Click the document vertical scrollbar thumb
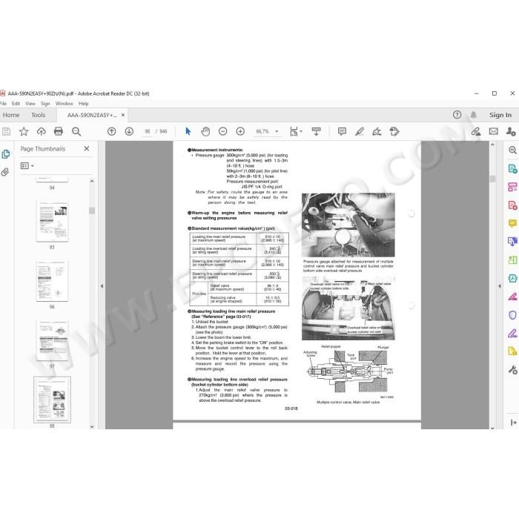The image size is (519, 519). click(x=492, y=179)
